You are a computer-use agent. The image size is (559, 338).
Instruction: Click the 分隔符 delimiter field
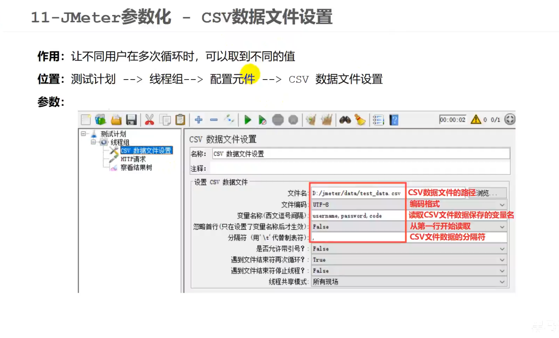click(409, 237)
